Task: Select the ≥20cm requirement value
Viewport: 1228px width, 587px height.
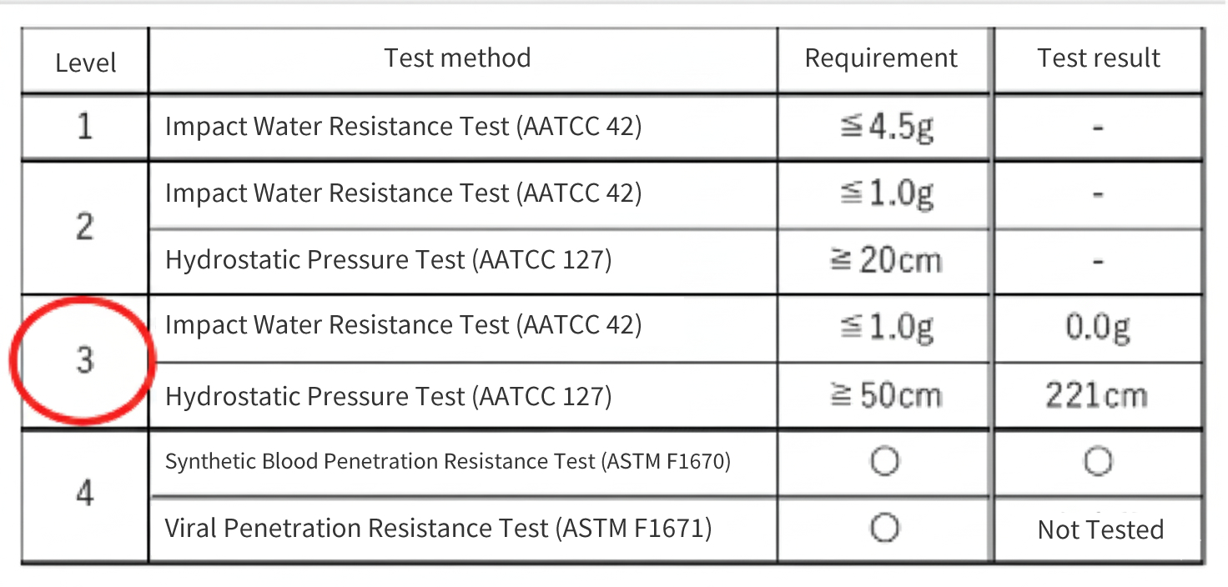Action: (x=885, y=260)
